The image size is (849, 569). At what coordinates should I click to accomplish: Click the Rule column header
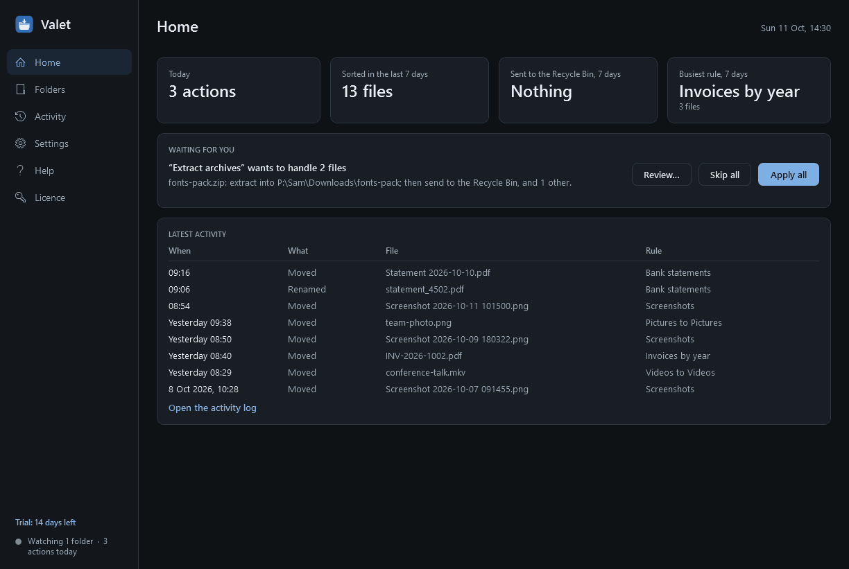[654, 251]
